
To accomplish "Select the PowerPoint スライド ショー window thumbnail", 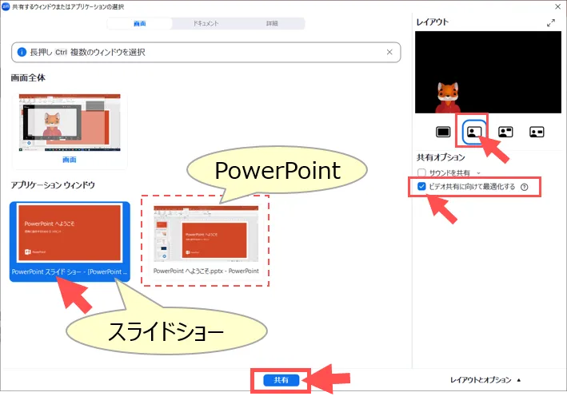I will point(70,242).
